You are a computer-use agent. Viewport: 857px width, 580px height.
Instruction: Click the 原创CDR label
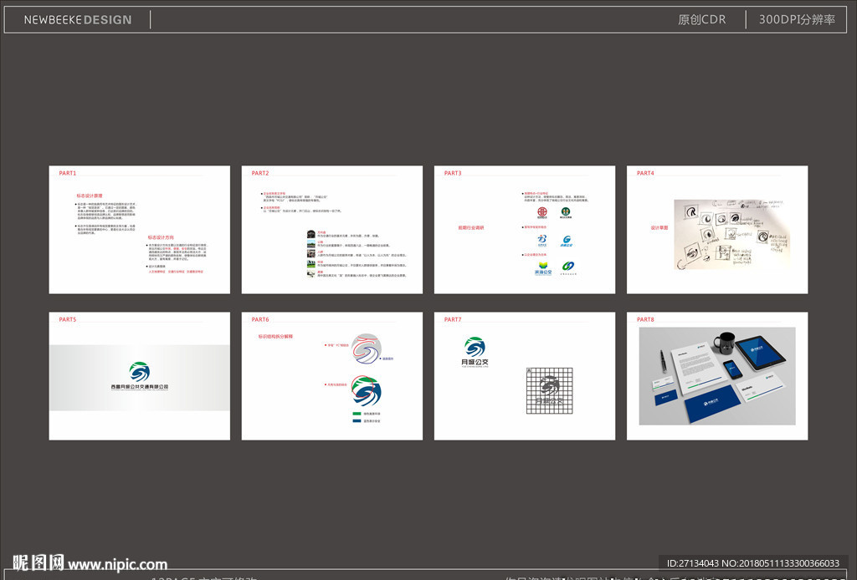702,20
